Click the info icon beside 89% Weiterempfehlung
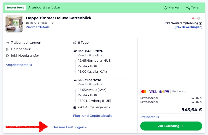 point(200,23)
